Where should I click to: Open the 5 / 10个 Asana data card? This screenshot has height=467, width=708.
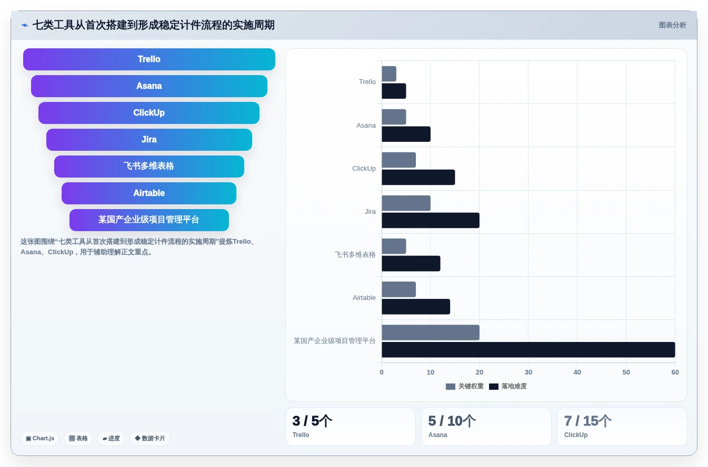[x=486, y=427]
